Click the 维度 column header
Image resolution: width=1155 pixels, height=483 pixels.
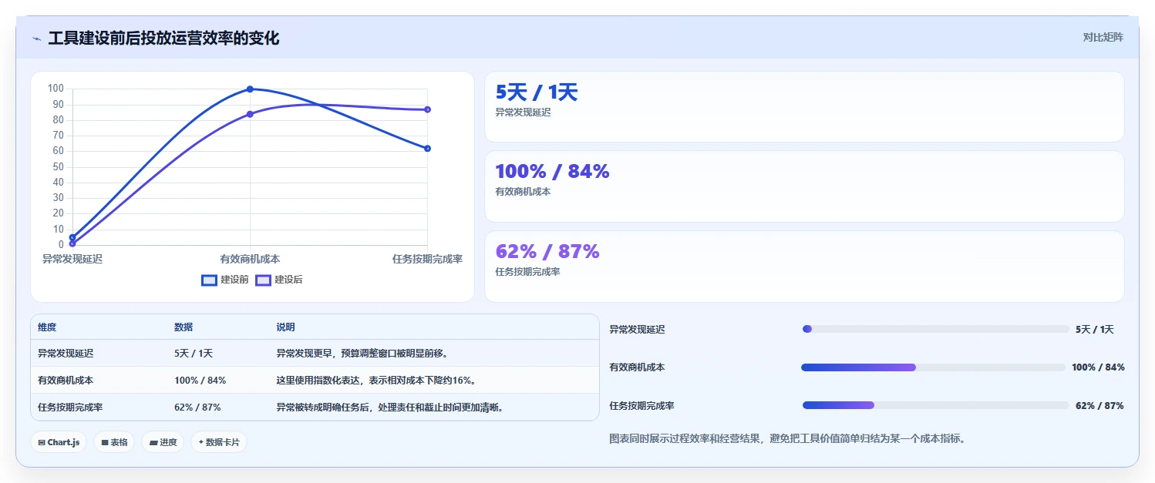[x=47, y=327]
